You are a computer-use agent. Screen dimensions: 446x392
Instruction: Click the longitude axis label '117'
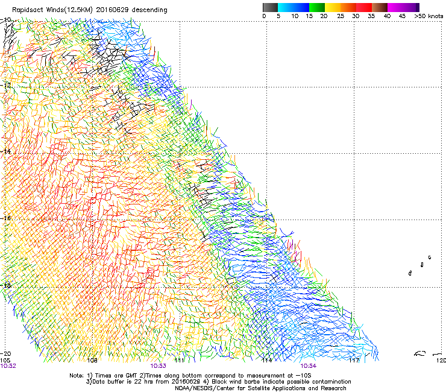point(354,361)
